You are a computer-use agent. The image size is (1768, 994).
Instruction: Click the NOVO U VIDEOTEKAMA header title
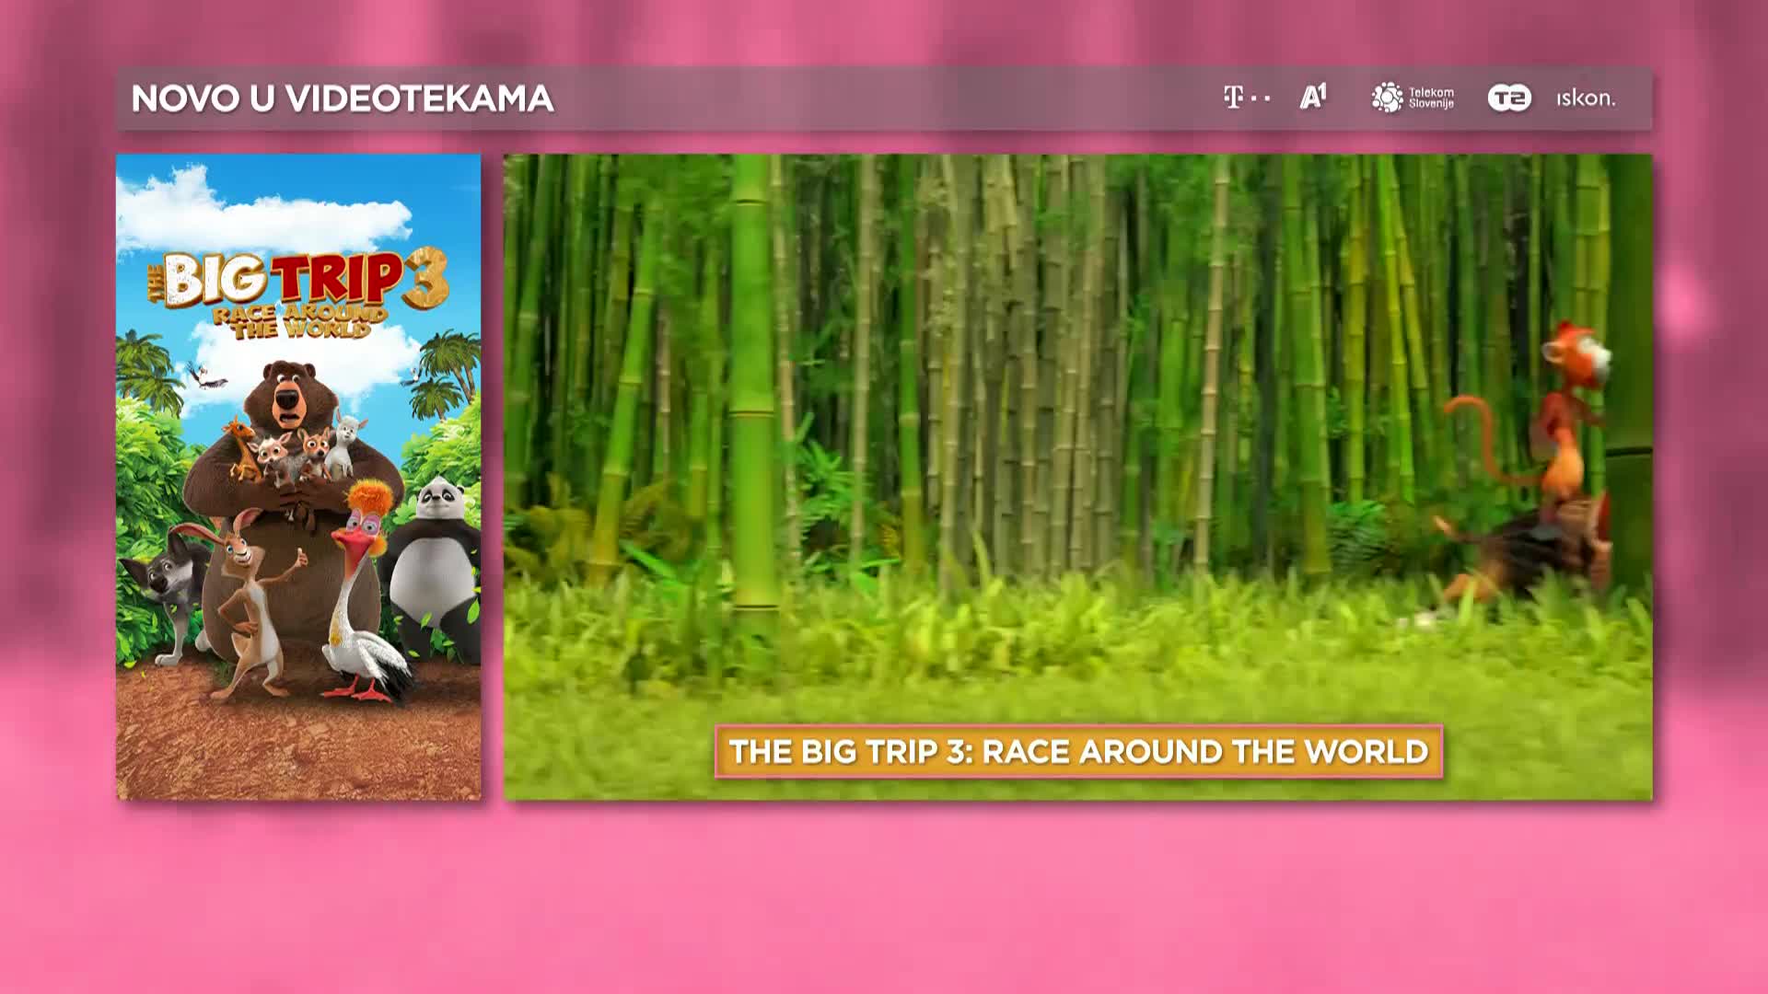click(x=342, y=98)
